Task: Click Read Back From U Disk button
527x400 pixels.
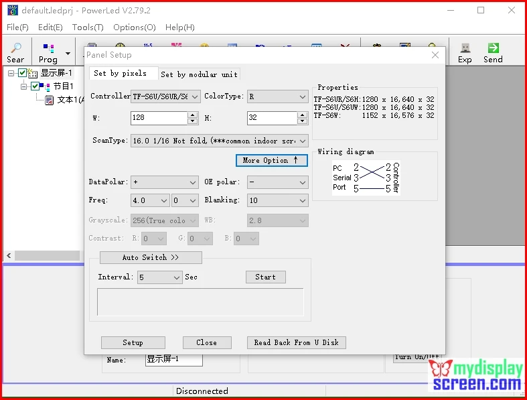Action: (x=297, y=343)
